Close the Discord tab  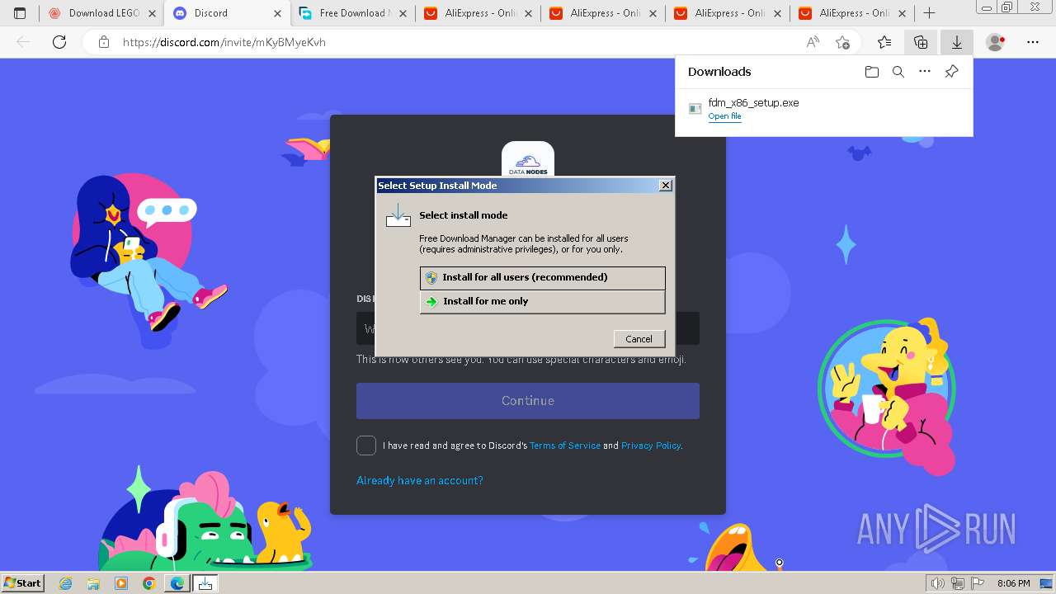pos(277,13)
